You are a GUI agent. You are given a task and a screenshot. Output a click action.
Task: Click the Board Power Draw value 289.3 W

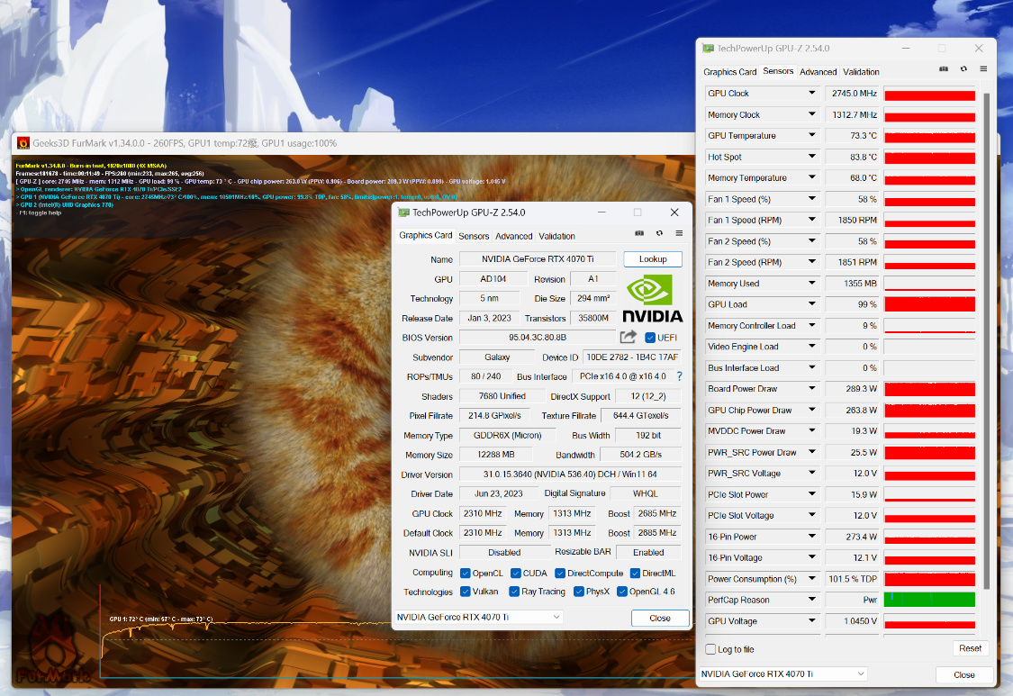(x=852, y=388)
